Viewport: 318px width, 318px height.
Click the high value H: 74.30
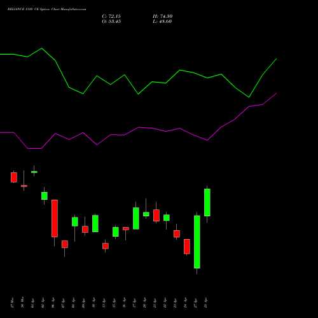point(163,17)
